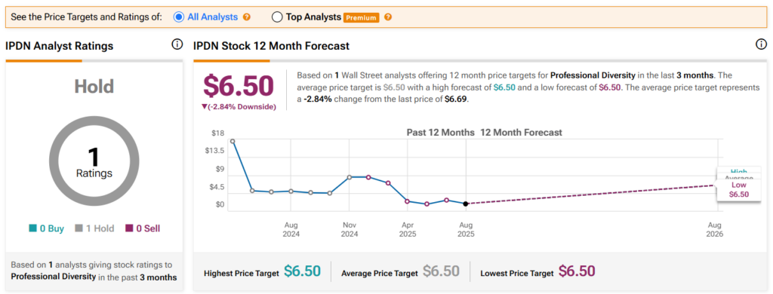Viewport: 773px width, 294px height.
Task: Click the IPDN Analyst Ratings heading
Action: [x=59, y=46]
